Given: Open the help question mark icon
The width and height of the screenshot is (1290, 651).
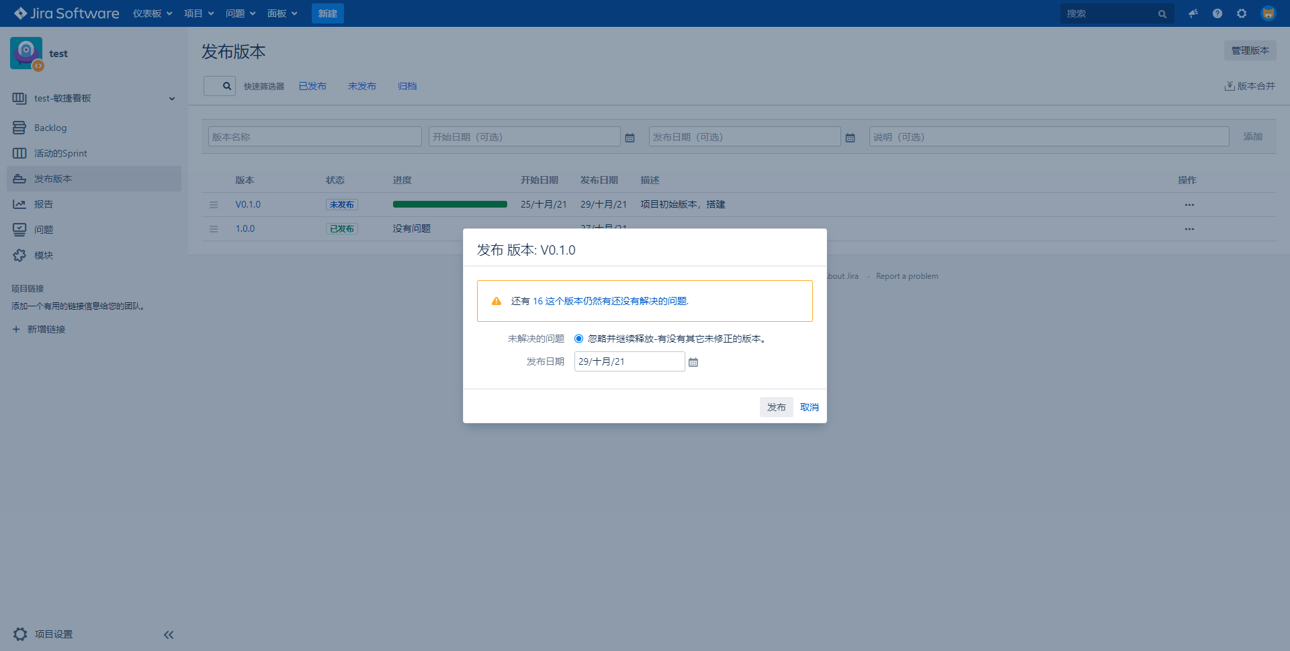Looking at the screenshot, I should (x=1217, y=13).
